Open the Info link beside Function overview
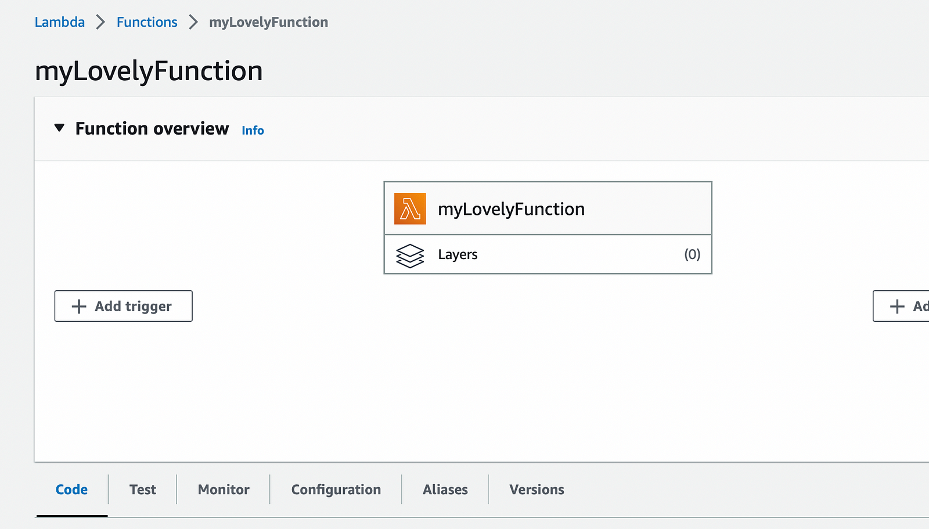The width and height of the screenshot is (929, 529). pyautogui.click(x=253, y=131)
